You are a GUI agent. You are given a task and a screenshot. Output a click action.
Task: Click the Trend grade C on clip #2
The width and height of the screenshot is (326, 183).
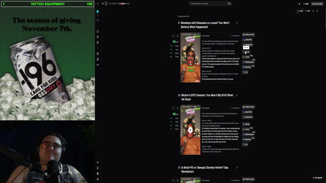coord(171,129)
